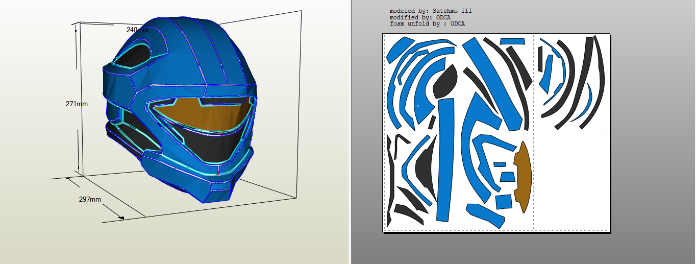Image resolution: width=696 pixels, height=264 pixels.
Task: Select the brown visor piece in the 2D pattern
Action: point(523,177)
